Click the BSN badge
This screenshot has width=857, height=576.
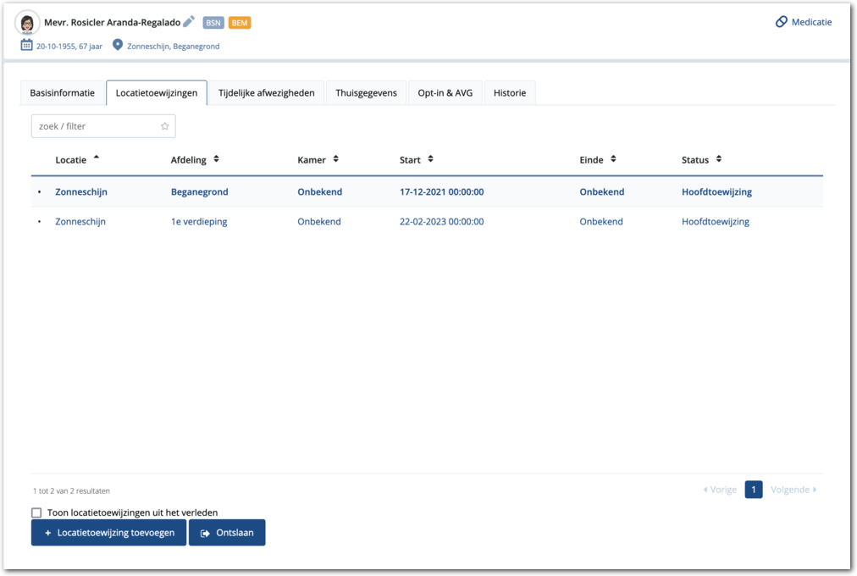213,23
